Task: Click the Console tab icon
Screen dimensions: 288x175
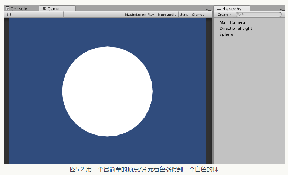Action: [x=7, y=8]
